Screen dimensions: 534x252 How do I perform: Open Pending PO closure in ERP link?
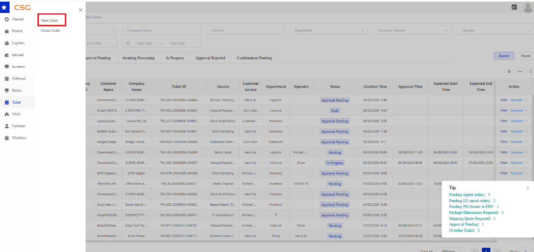[x=474, y=207]
